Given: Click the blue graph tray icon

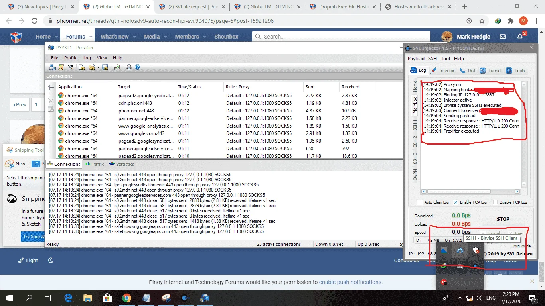Looking at the screenshot, I should point(444,250).
